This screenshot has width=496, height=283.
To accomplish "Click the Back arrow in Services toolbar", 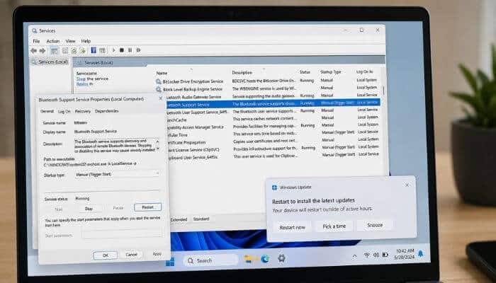I will click(x=34, y=50).
